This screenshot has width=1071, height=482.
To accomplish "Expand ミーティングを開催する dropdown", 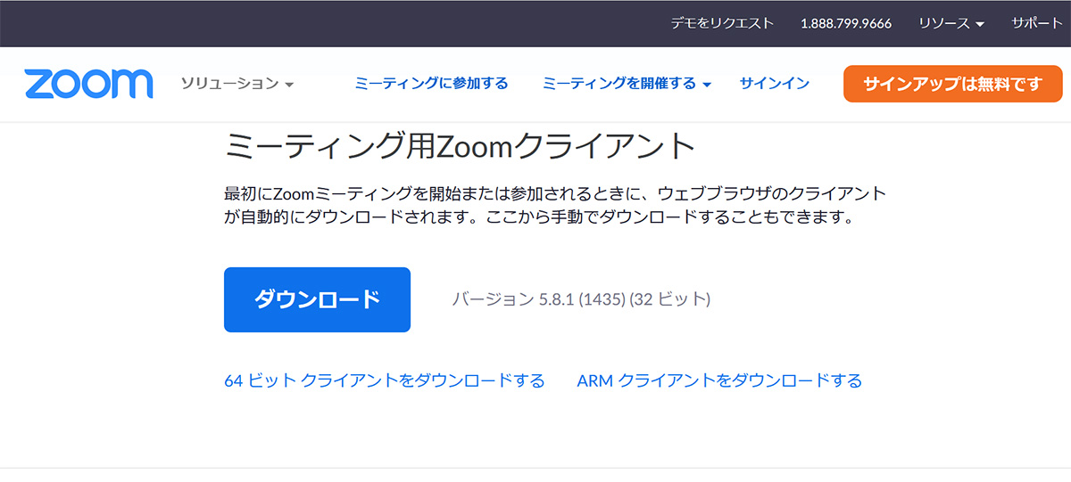I will (627, 84).
